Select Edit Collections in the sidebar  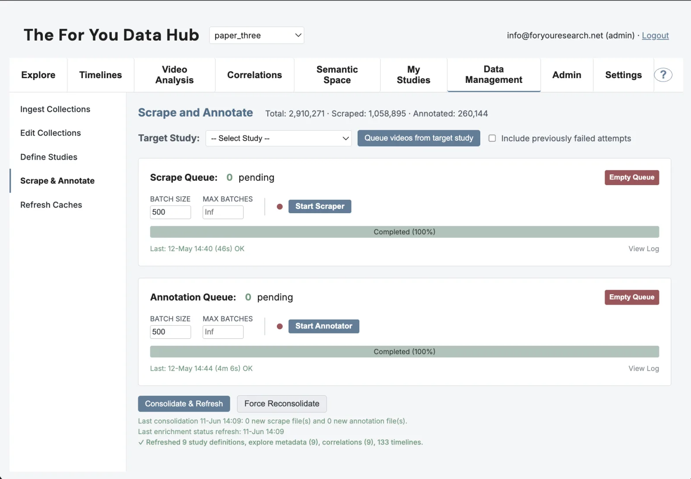51,133
